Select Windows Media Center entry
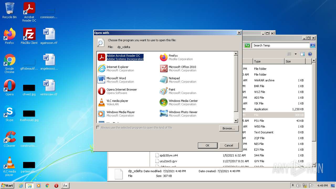Image resolution: width=336 pixels, height=189 pixels. tap(179, 102)
